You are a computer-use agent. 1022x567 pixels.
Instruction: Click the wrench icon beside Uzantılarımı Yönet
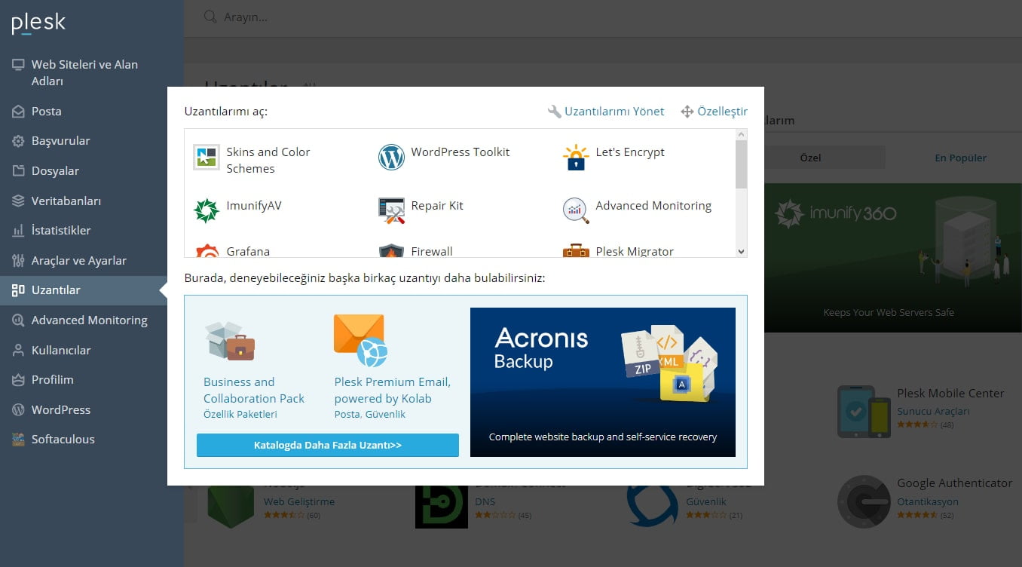click(x=554, y=112)
